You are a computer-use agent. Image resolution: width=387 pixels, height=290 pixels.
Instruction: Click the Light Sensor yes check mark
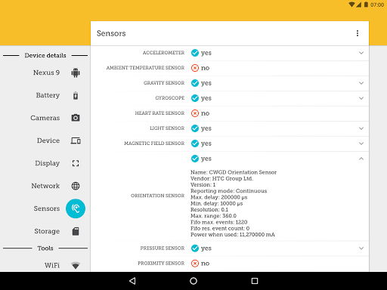pos(195,128)
